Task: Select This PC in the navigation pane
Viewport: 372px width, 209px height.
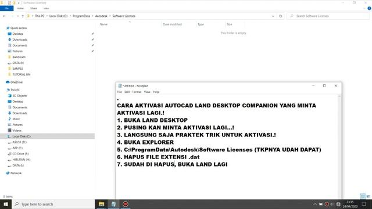Action: [15, 90]
